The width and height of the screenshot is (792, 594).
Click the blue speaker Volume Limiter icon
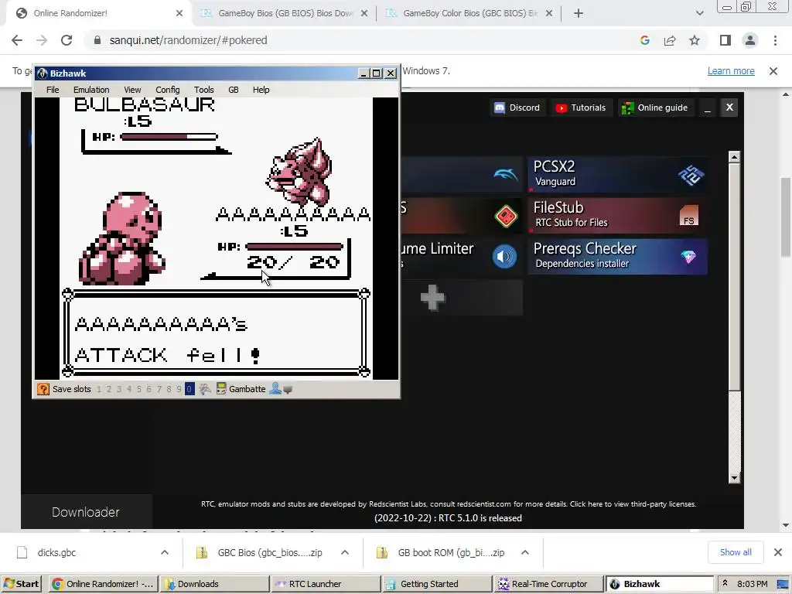coord(504,257)
